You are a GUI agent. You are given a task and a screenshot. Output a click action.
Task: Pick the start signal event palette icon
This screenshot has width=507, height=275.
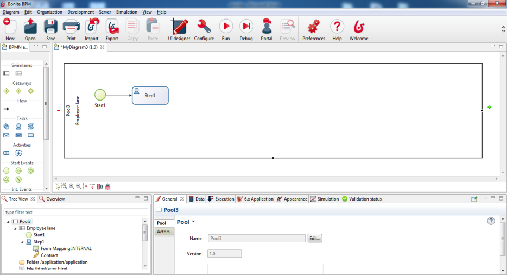pyautogui.click(x=6, y=179)
